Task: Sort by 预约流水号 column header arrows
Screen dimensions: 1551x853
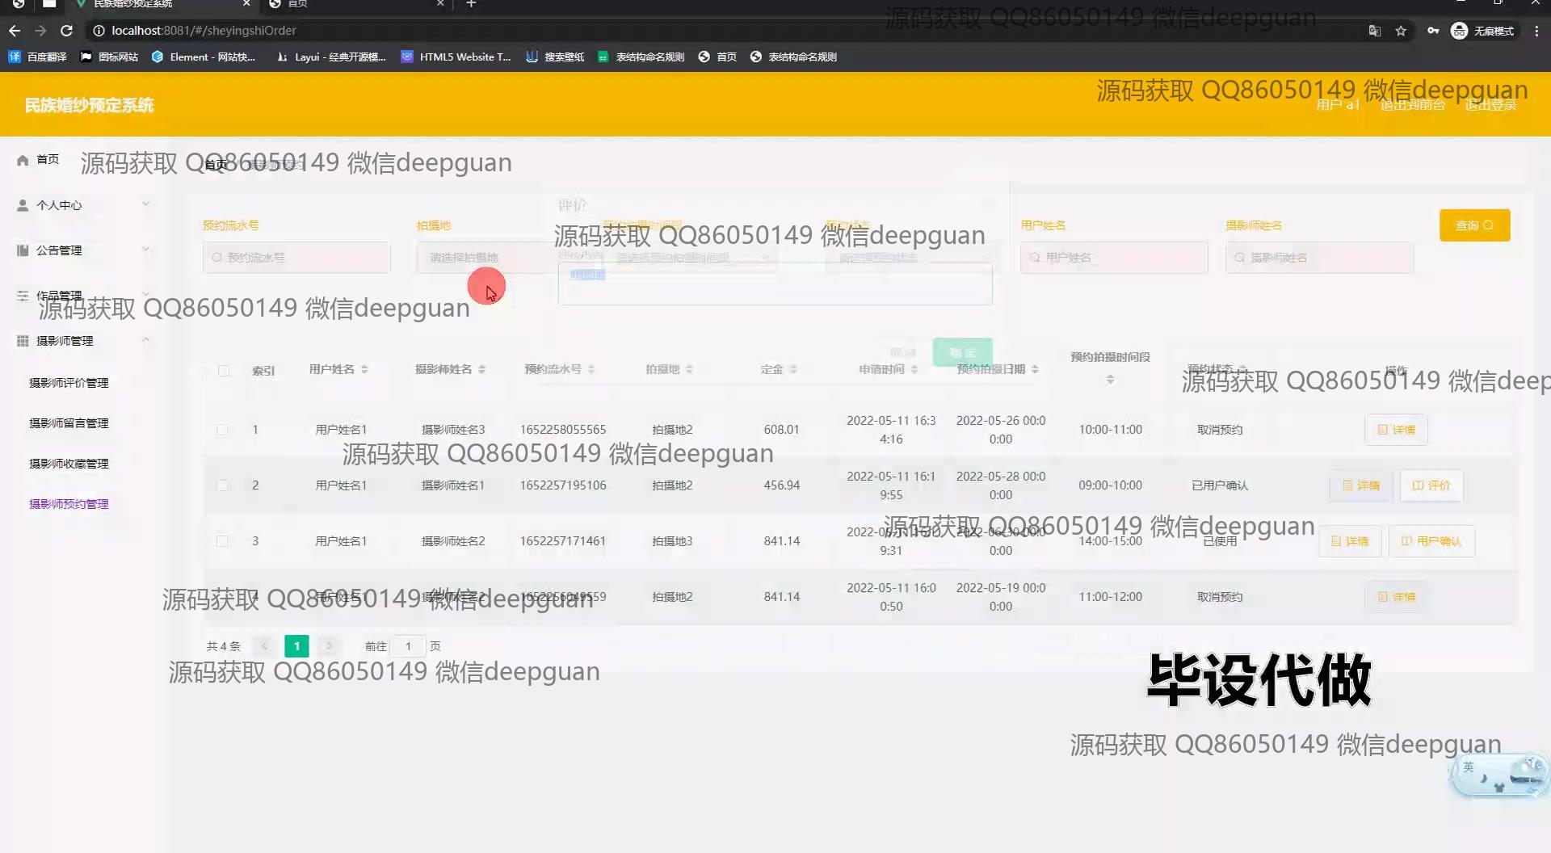Action: coord(591,369)
